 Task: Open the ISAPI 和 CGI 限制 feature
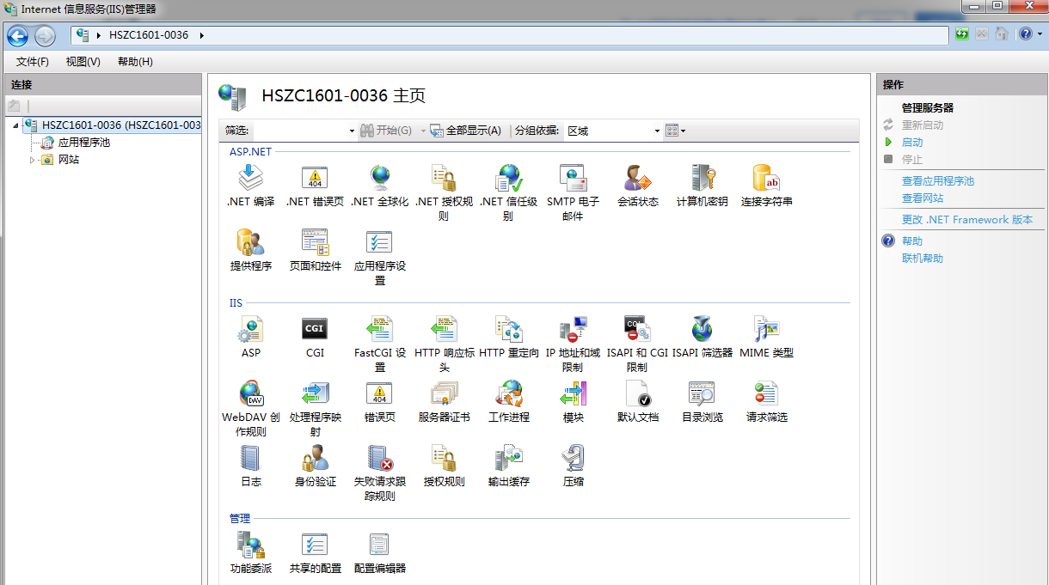637,344
